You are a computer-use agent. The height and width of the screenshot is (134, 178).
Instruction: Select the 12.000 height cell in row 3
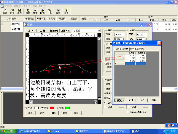pos(130,61)
